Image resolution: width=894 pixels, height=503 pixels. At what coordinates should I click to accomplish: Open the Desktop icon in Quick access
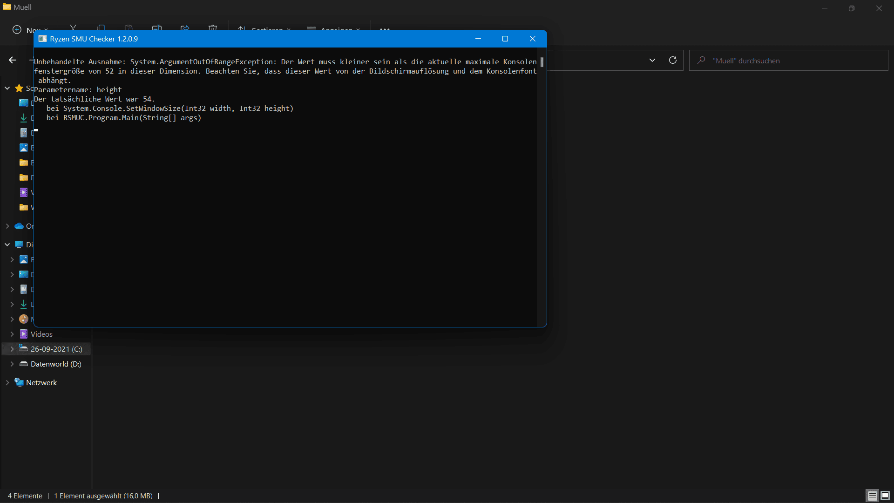click(24, 103)
